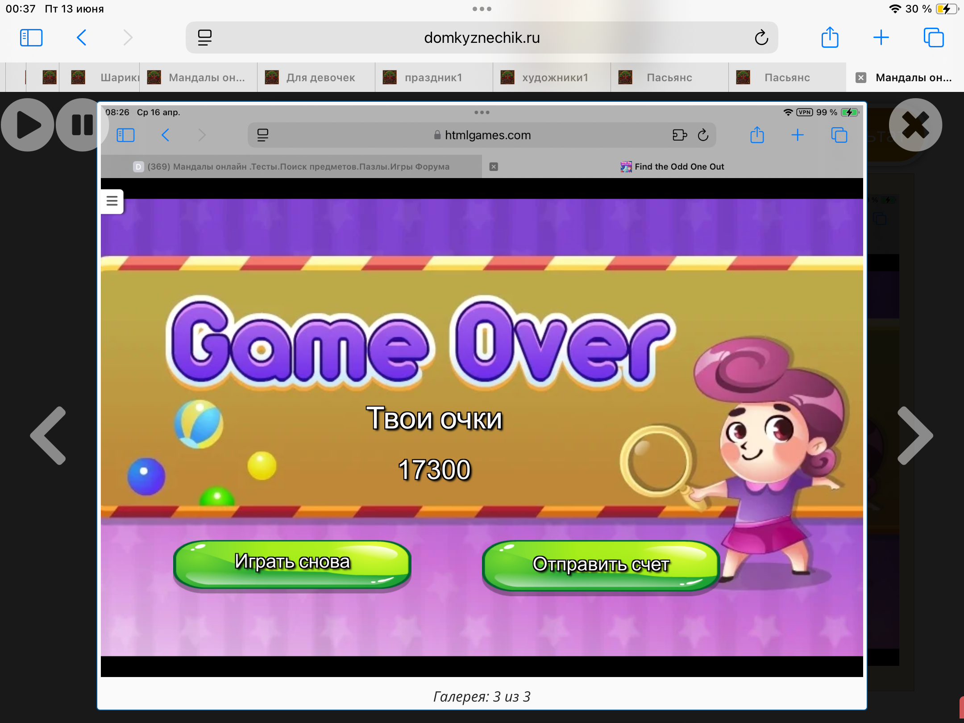
Task: Click the tabs icon in inner screenshot
Action: pos(839,135)
